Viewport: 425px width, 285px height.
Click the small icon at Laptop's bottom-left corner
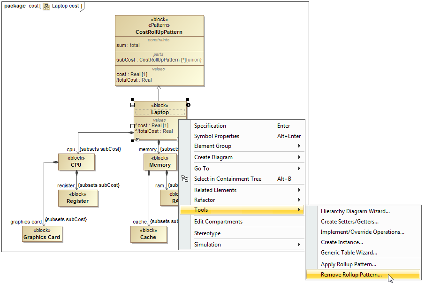click(x=137, y=139)
